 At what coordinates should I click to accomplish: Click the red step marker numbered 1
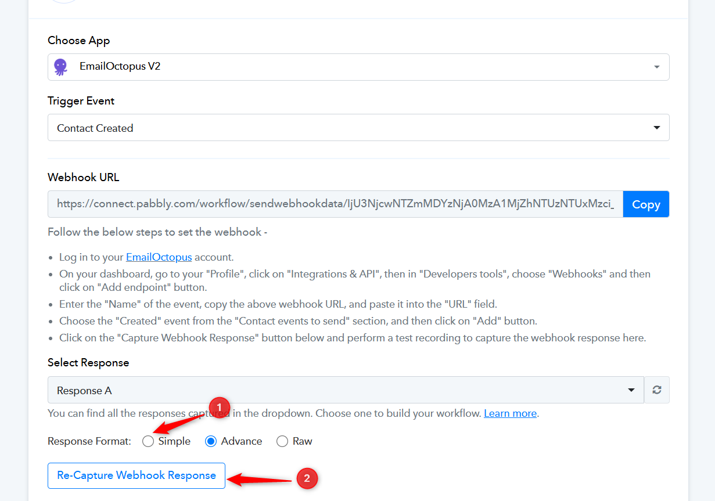click(219, 406)
